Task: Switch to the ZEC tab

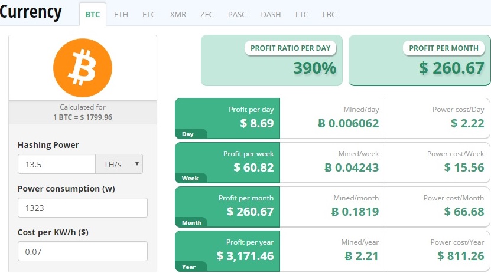Action: point(207,14)
